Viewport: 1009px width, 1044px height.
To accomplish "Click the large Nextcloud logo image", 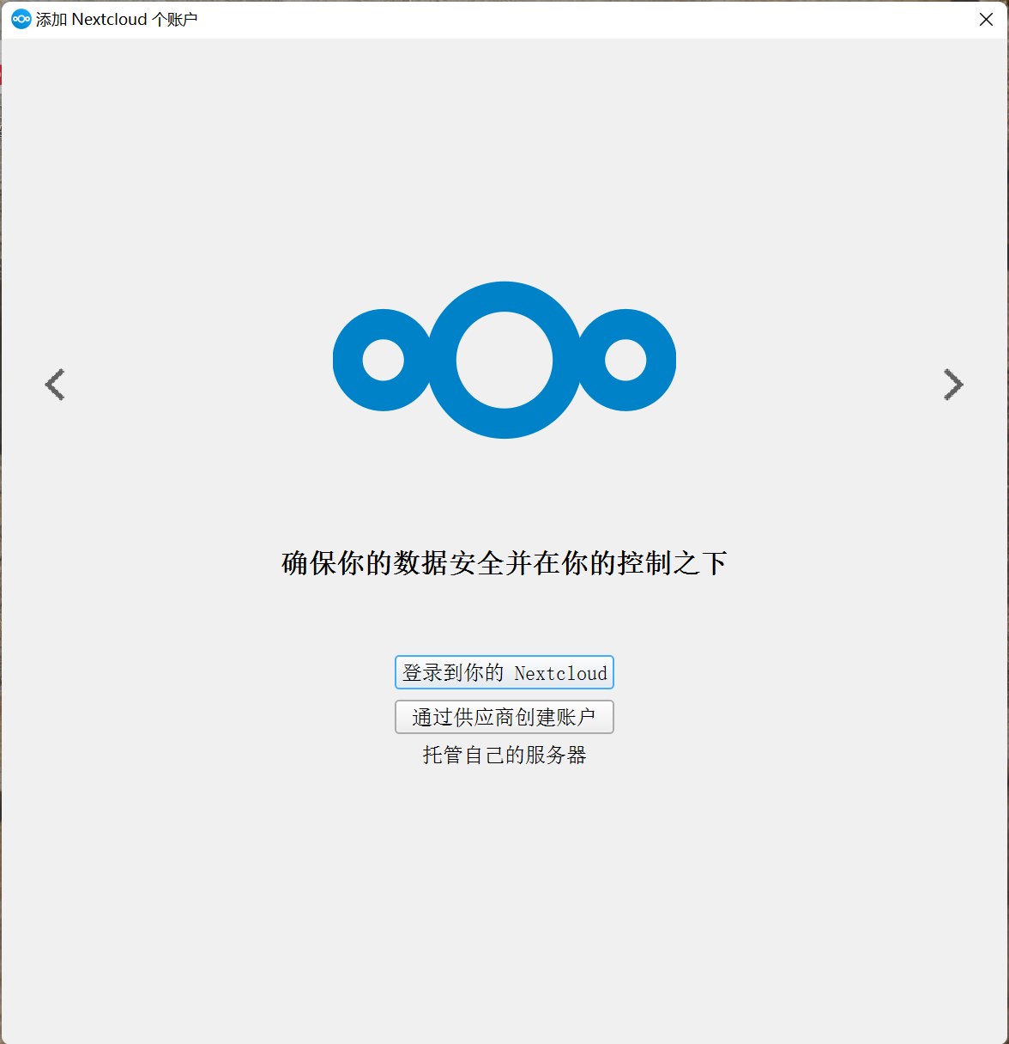I will tap(504, 360).
